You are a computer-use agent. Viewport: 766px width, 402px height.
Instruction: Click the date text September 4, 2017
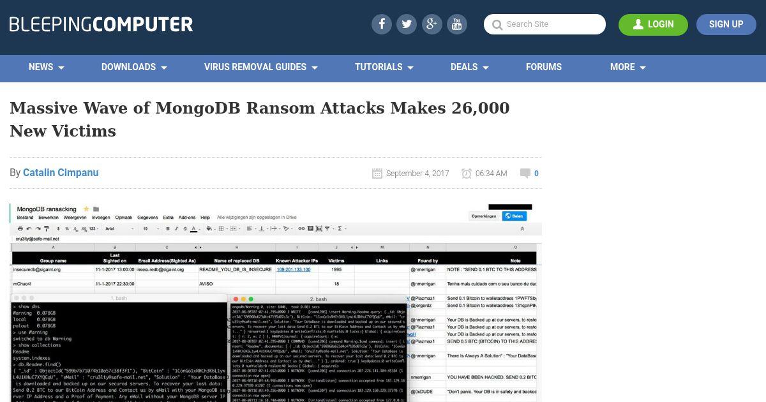pyautogui.click(x=417, y=174)
